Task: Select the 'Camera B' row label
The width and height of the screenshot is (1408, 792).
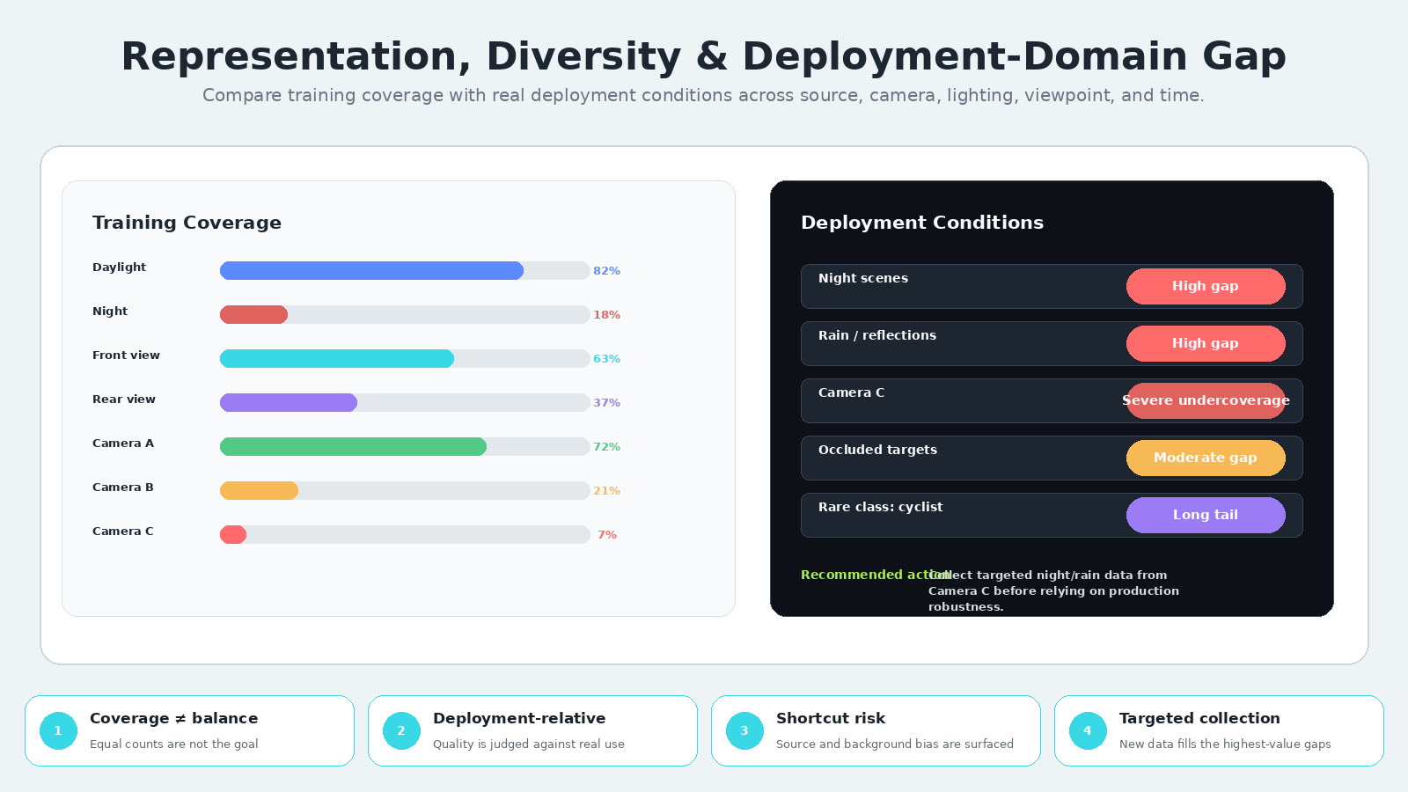Action: click(x=123, y=488)
